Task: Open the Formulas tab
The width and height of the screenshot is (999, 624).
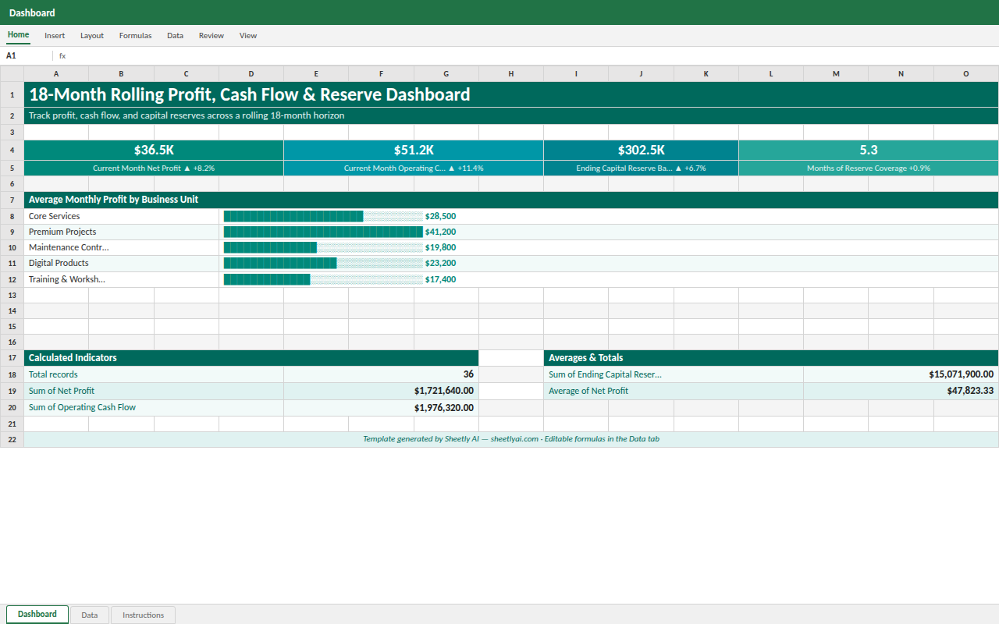Action: (x=135, y=35)
